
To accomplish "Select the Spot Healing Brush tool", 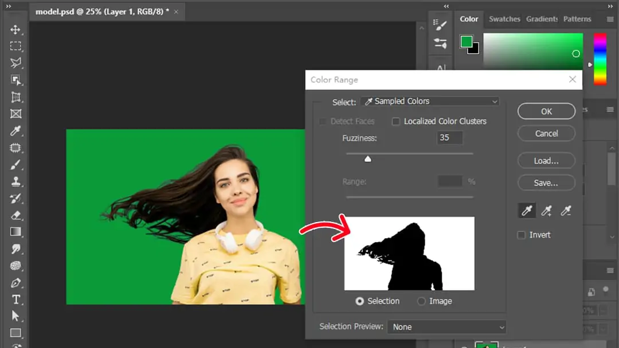I will (15, 148).
